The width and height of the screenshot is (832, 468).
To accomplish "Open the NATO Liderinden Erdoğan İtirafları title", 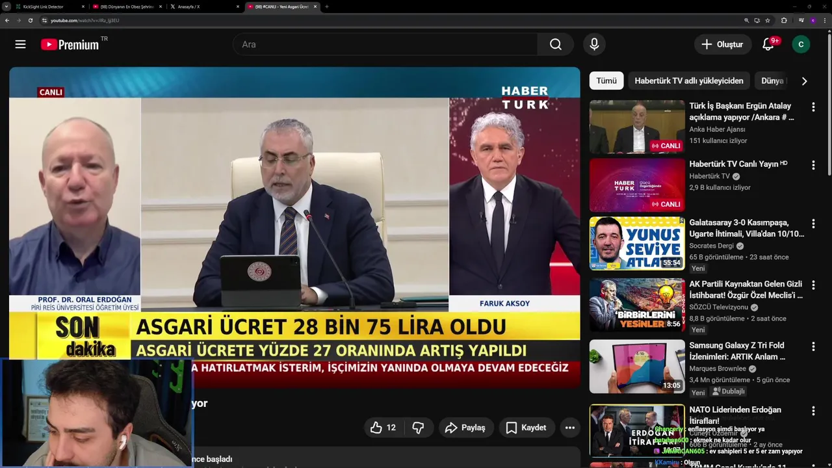I will (735, 415).
